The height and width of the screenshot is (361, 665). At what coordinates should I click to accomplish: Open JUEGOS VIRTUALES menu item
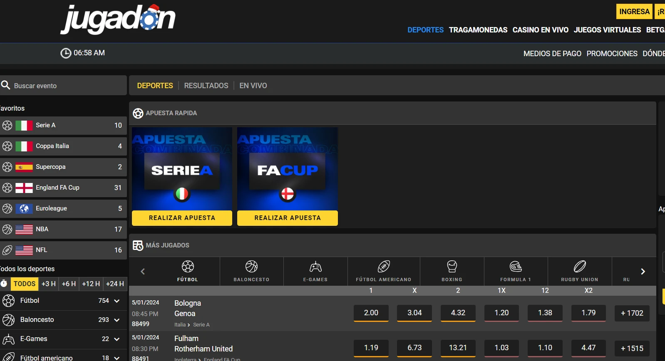pyautogui.click(x=607, y=30)
